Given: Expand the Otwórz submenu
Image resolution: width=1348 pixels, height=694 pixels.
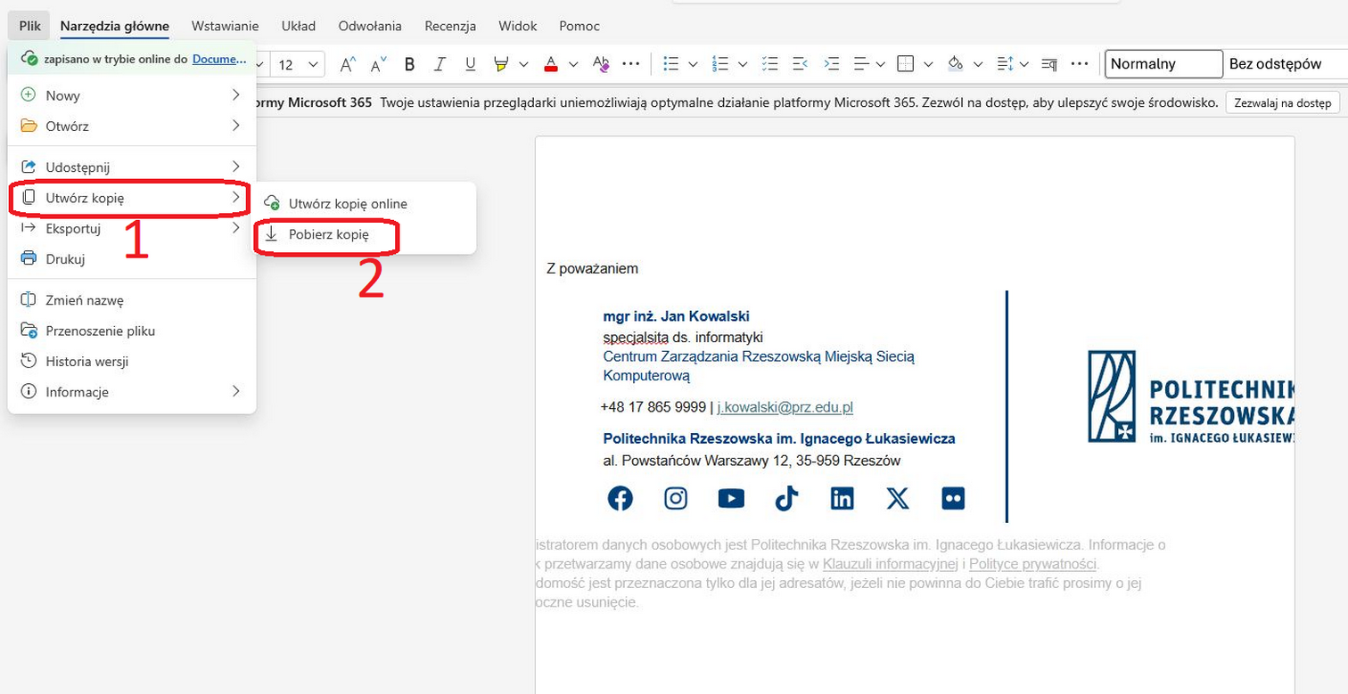Looking at the screenshot, I should point(132,126).
